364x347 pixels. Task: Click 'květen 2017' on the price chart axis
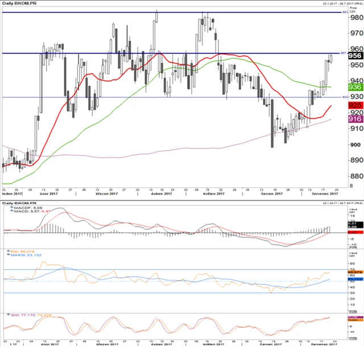click(x=214, y=193)
